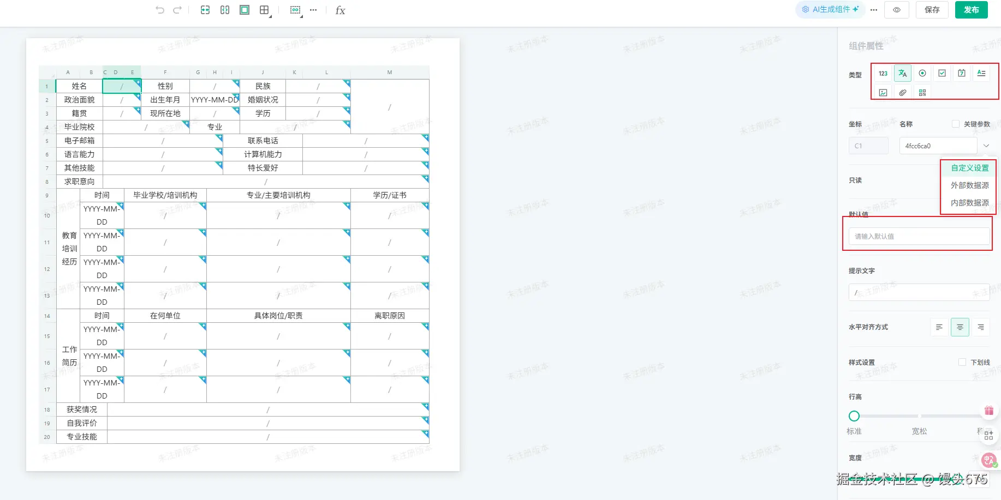Select the 毕业学校/培训机构 header cell
This screenshot has height=500, width=1001.
165,195
